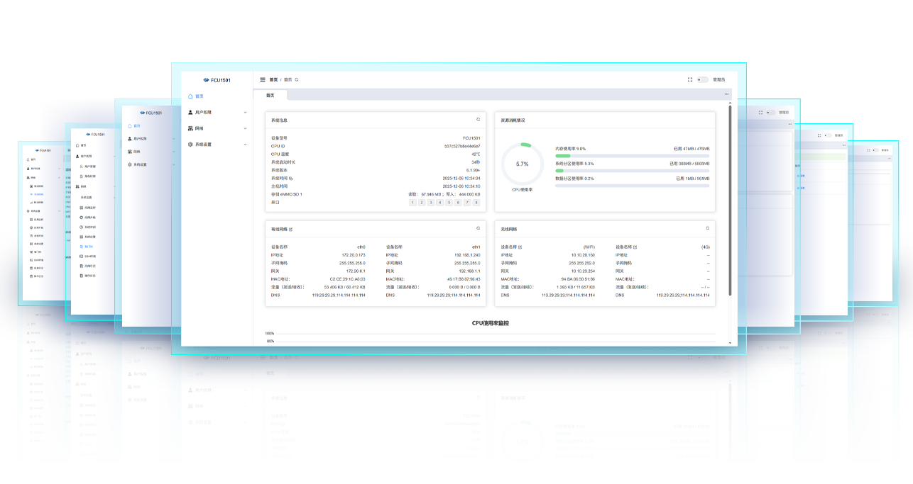Click the refresh icon on the 无线网络 panel

[x=707, y=228]
